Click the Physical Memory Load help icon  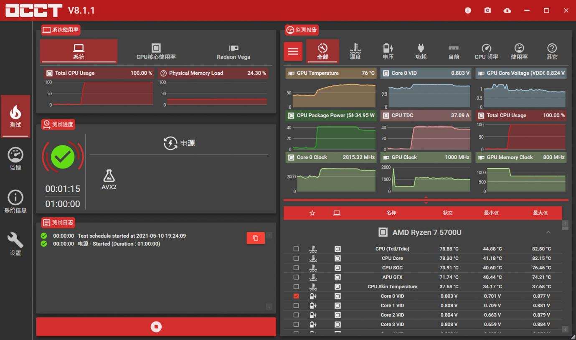point(163,73)
